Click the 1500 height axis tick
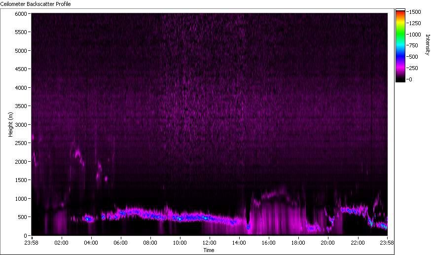Screen dimensions: 432x255 point(21,180)
